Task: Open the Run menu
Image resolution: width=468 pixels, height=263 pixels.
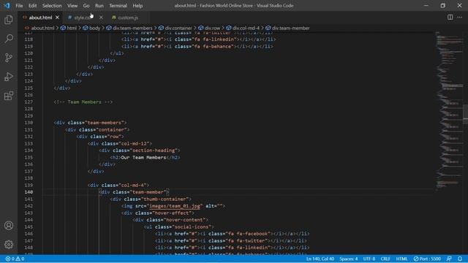Action: (99, 6)
